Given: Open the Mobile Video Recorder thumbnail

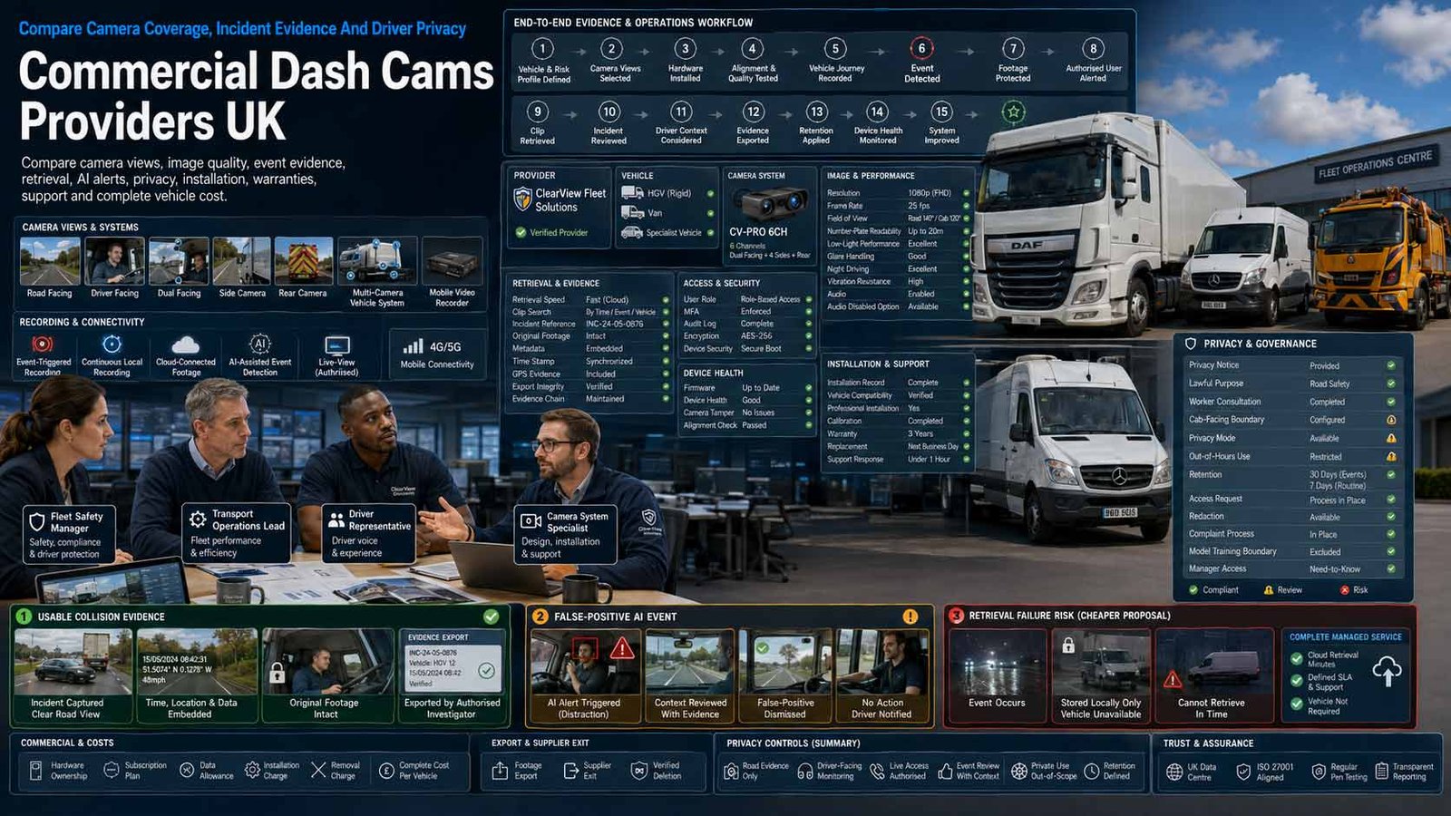Looking at the screenshot, I should (x=452, y=262).
